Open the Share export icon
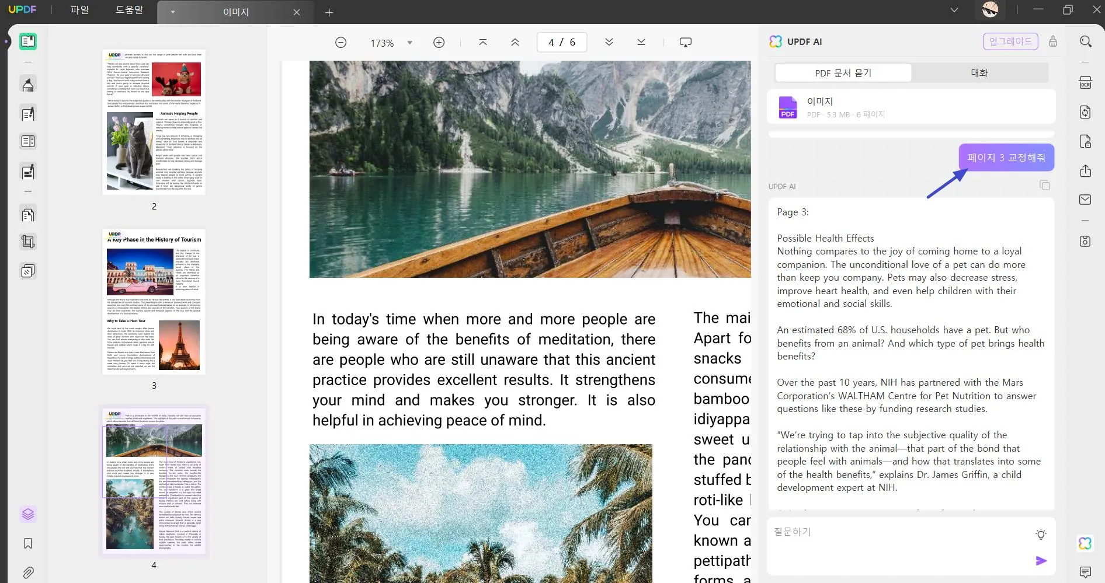 [x=1085, y=170]
